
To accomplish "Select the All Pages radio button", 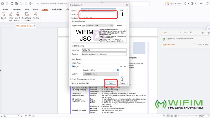I will [73, 63].
